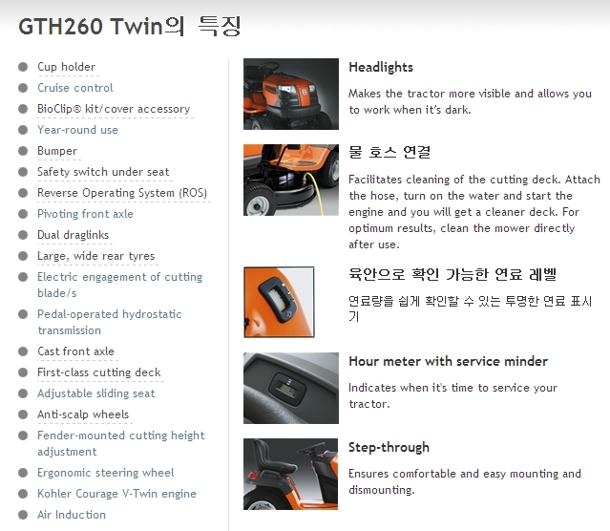The image size is (610, 531).
Task: Open the hour meter thumbnail image
Action: point(291,388)
